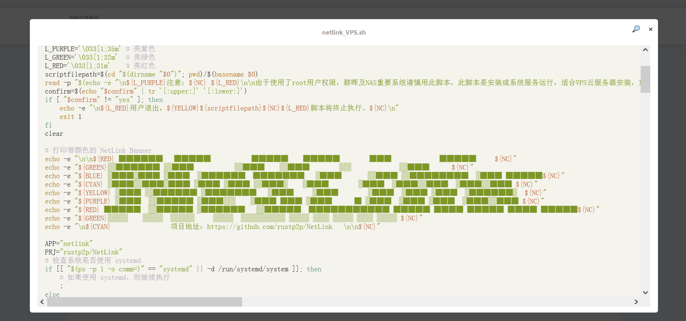Click the 'else' keyword line
This screenshot has width=686, height=321.
click(52, 294)
